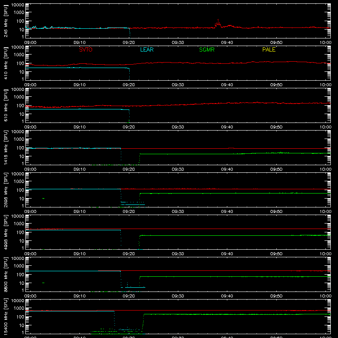Click the 09:20 tick label of 245 MHz panel
This screenshot has height=338, width=338.
pyautogui.click(x=129, y=43)
